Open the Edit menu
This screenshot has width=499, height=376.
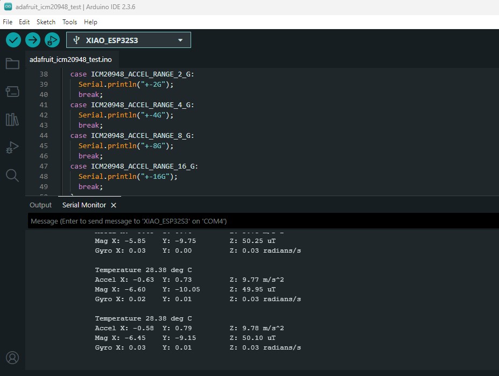coord(24,22)
